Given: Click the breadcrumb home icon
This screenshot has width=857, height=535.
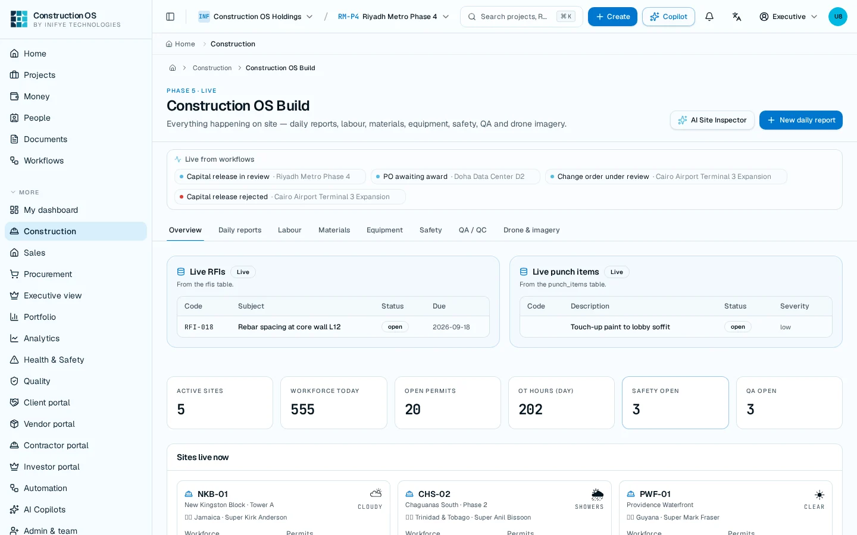Looking at the screenshot, I should click(x=173, y=68).
